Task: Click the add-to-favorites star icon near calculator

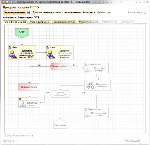Action: point(108,2)
